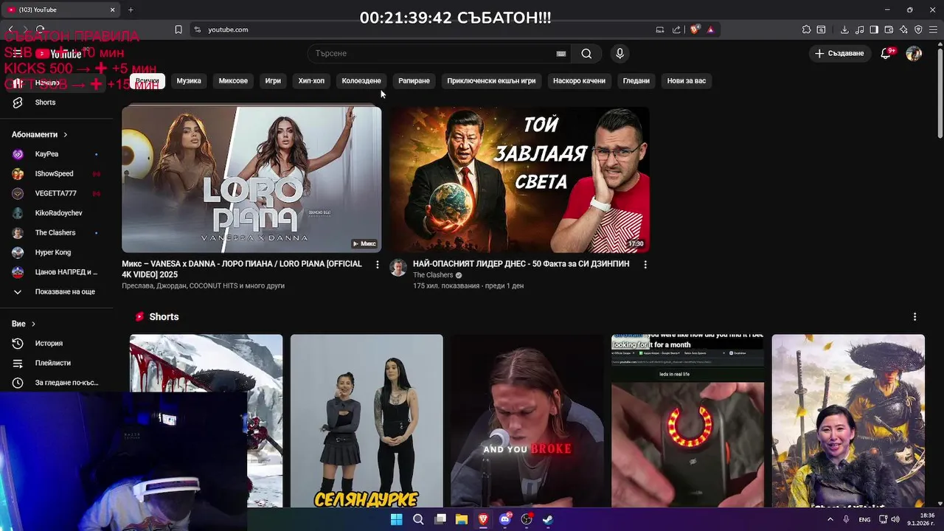Open the browser hamburger main menu

[x=933, y=29]
